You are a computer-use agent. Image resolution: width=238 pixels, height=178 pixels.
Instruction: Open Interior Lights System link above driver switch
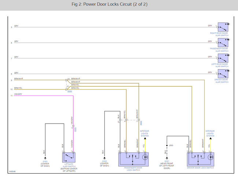(210, 133)
